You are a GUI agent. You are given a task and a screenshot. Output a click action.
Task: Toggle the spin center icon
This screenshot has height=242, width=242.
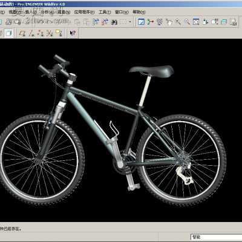tap(150, 22)
